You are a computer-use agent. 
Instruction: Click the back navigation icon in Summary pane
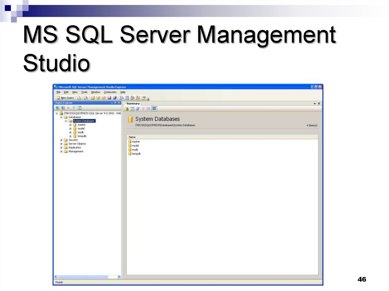pyautogui.click(x=126, y=109)
